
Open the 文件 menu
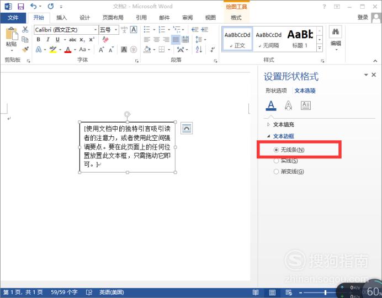(13, 18)
